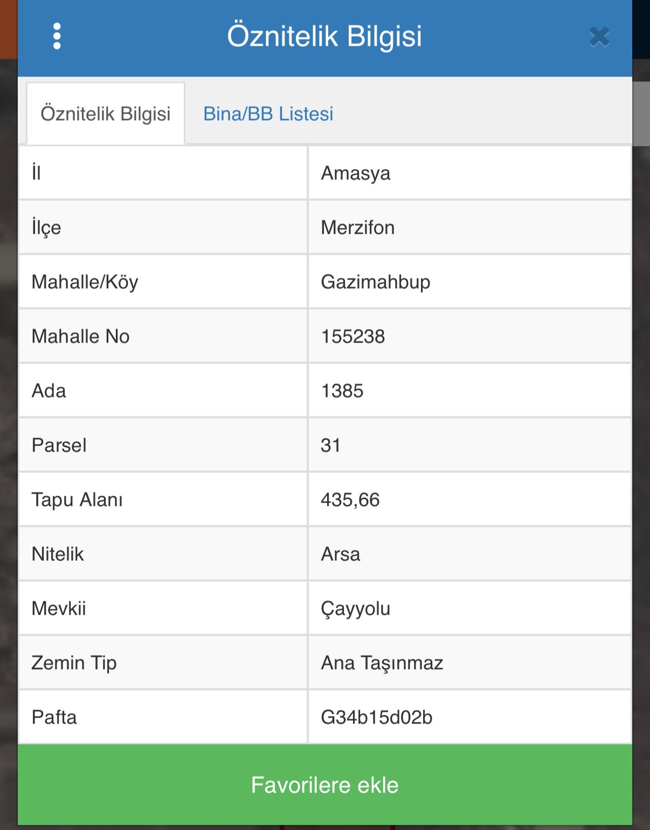Click the Mahalle No value 155238
Viewport: 650px width, 830px height.
point(353,337)
